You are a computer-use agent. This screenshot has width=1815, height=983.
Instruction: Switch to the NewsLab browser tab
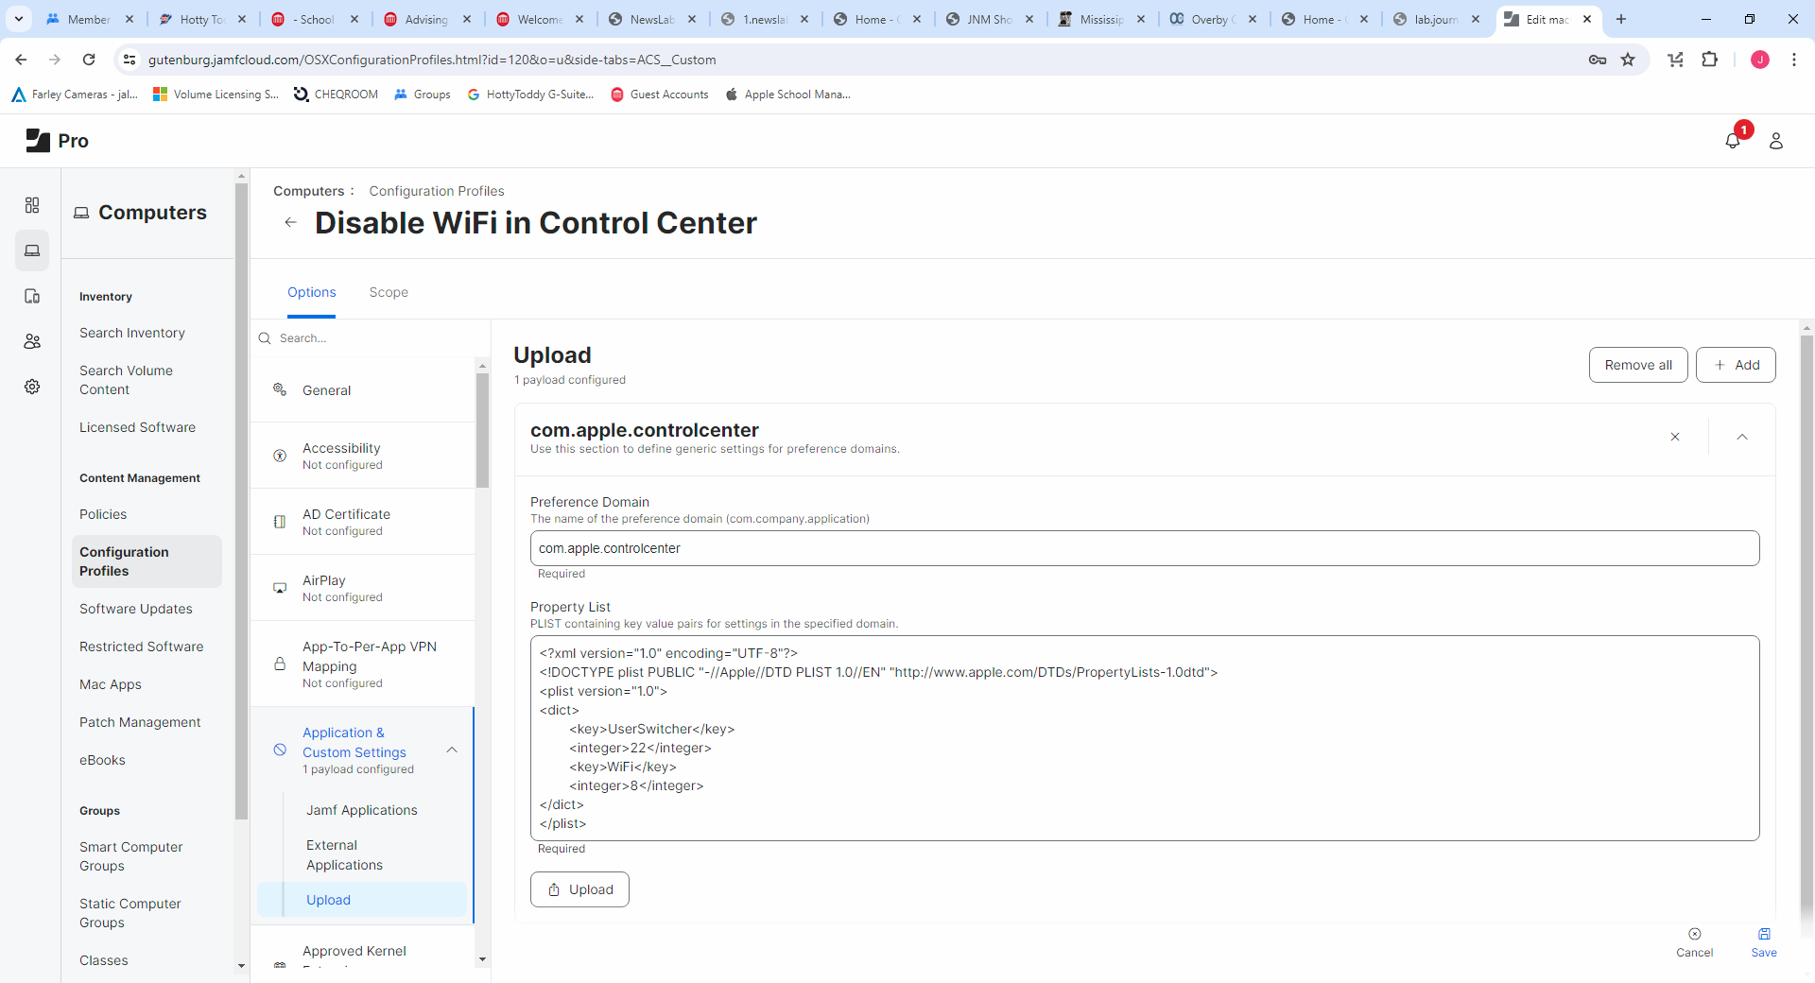tap(651, 19)
